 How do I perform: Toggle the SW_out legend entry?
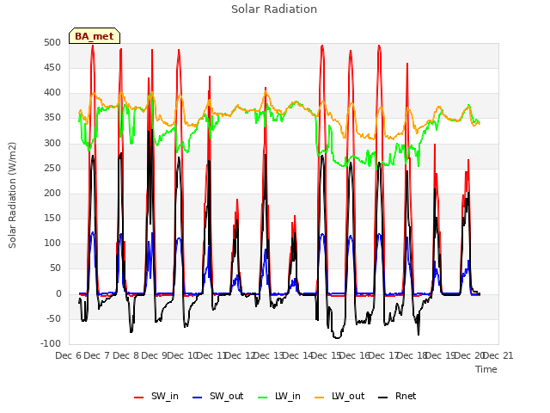(217, 397)
